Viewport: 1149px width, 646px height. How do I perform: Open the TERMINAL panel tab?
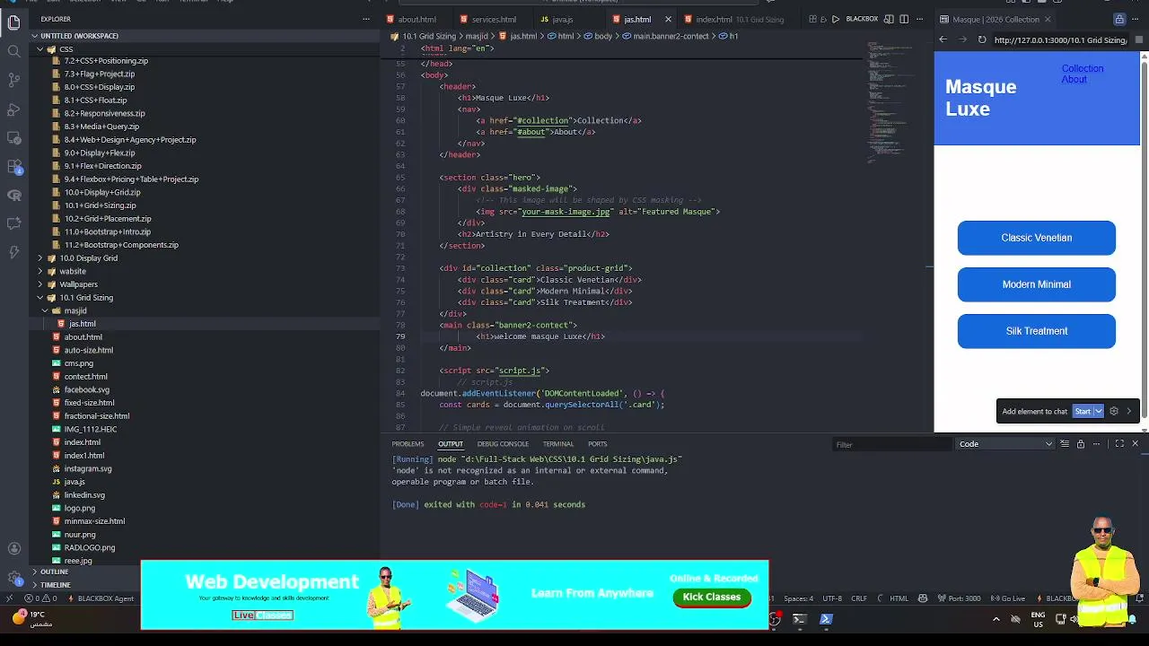pyautogui.click(x=557, y=444)
